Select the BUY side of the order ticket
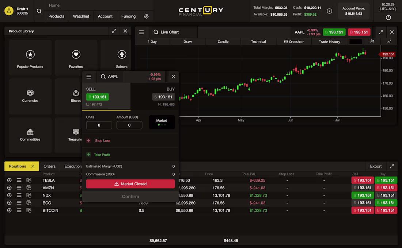Viewport: 402px width, 248px height. (x=155, y=97)
